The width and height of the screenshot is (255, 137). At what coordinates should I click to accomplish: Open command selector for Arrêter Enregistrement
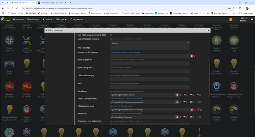(177, 102)
